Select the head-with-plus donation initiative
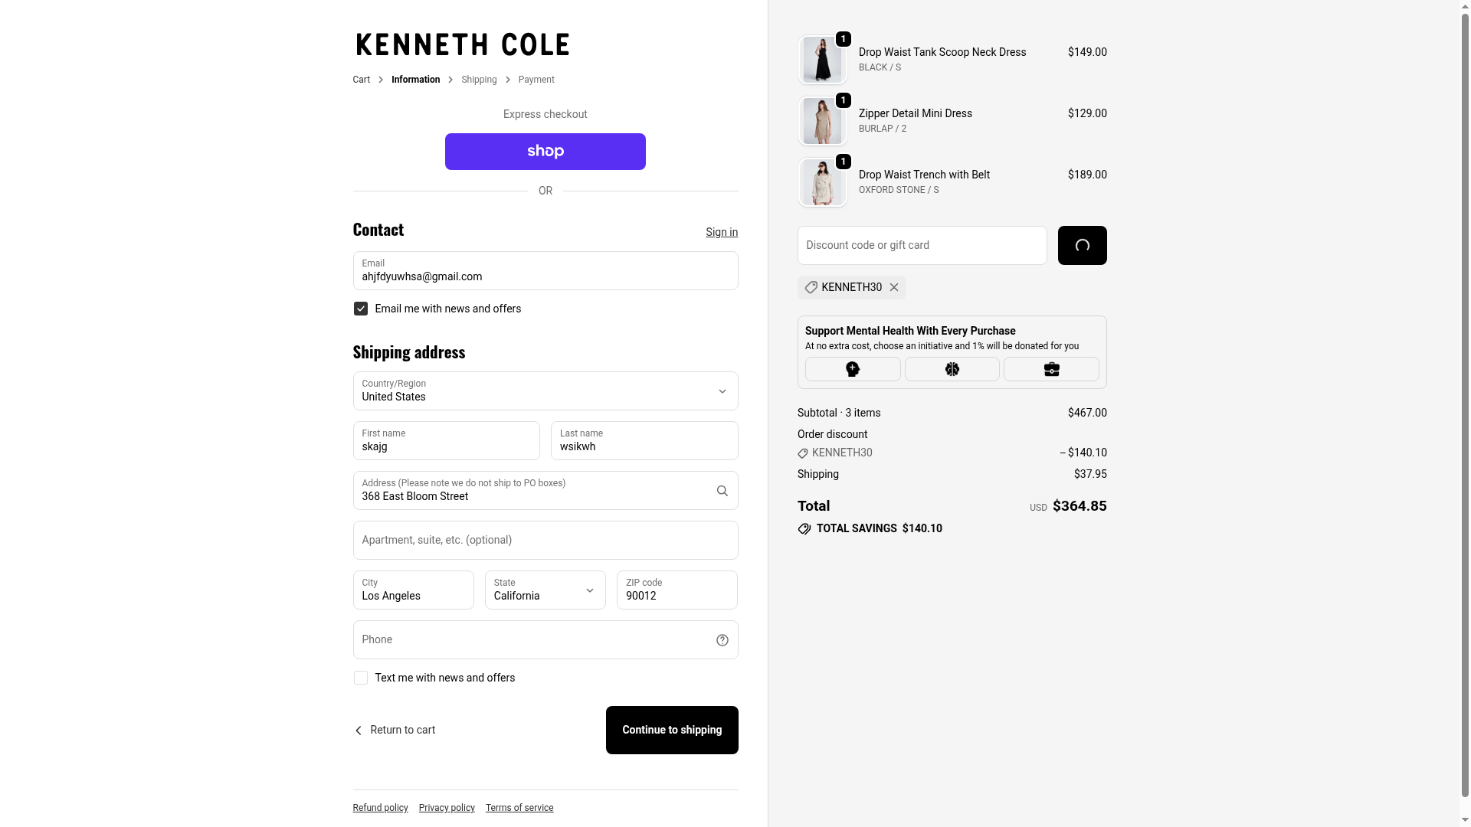 tap(853, 369)
